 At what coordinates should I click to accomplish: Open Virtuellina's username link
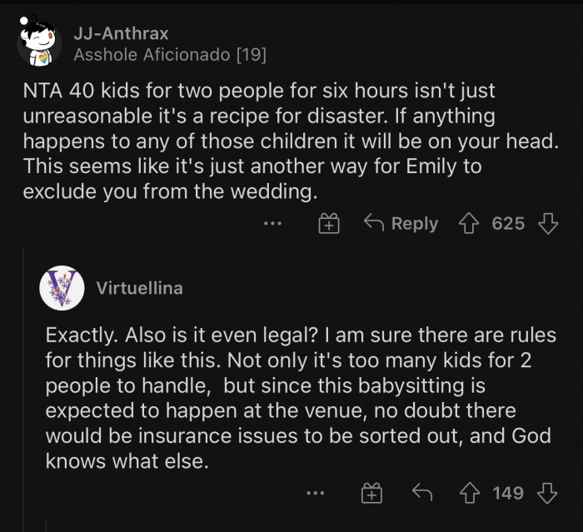pyautogui.click(x=139, y=288)
